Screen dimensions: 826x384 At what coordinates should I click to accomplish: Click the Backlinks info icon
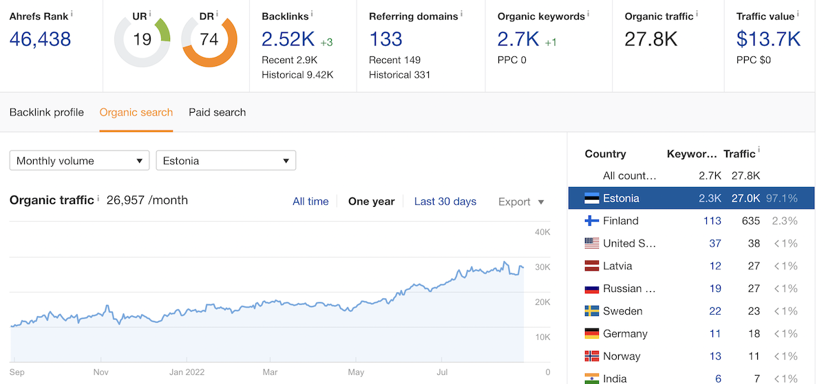coord(312,13)
